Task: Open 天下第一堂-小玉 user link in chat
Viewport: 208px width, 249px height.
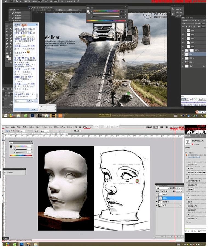Action: click(22, 58)
